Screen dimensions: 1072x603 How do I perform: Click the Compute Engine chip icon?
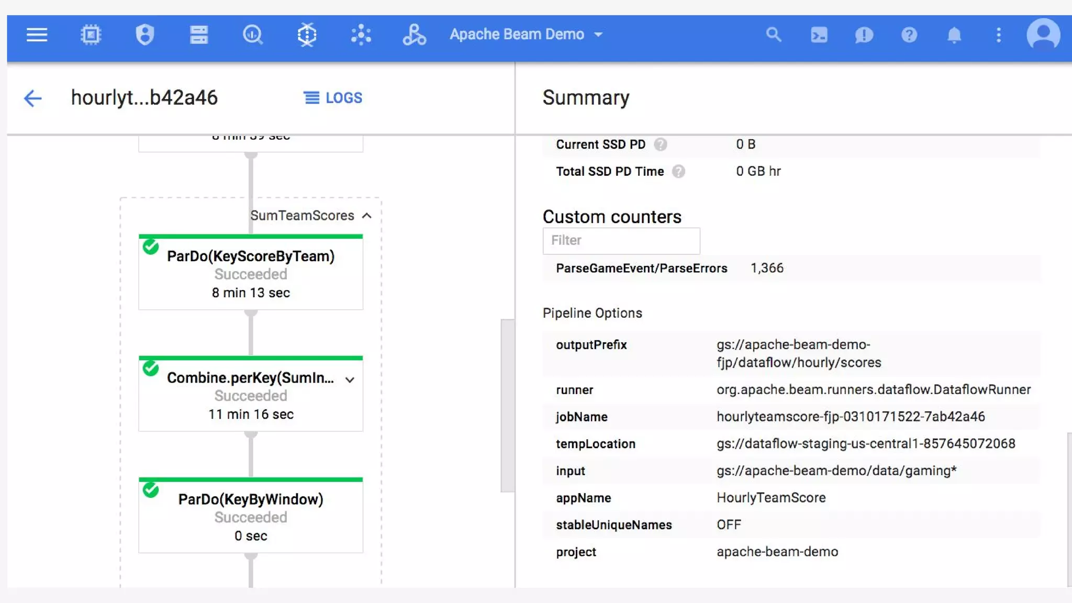pos(91,35)
